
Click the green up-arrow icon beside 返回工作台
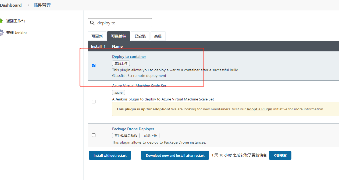pos(1,21)
